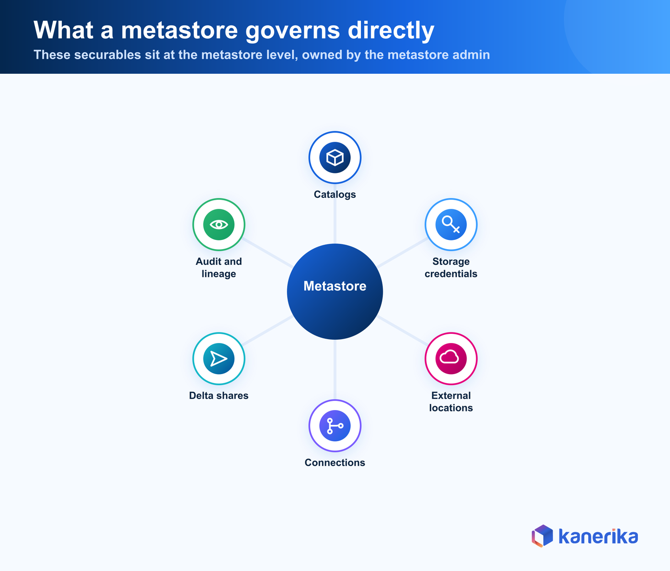Click the "Catalogs" label

click(x=335, y=194)
